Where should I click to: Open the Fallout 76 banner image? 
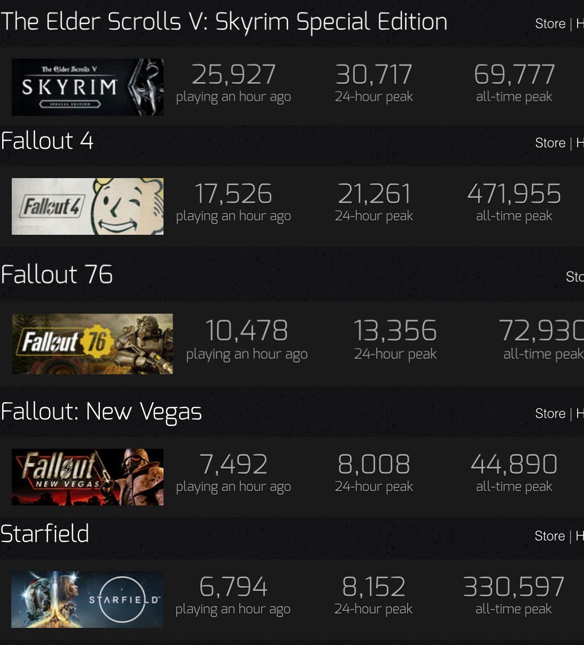coord(92,344)
